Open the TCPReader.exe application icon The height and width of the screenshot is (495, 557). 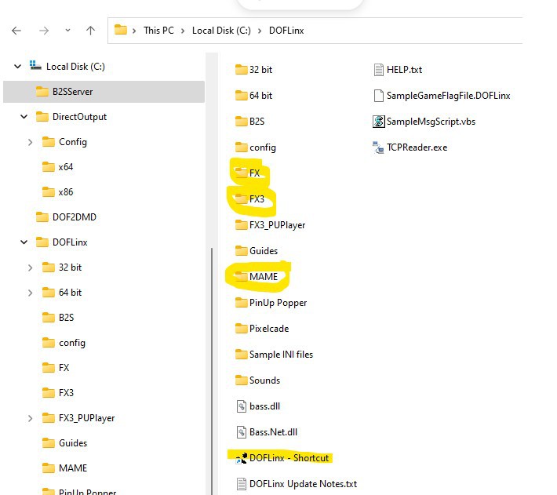click(380, 147)
